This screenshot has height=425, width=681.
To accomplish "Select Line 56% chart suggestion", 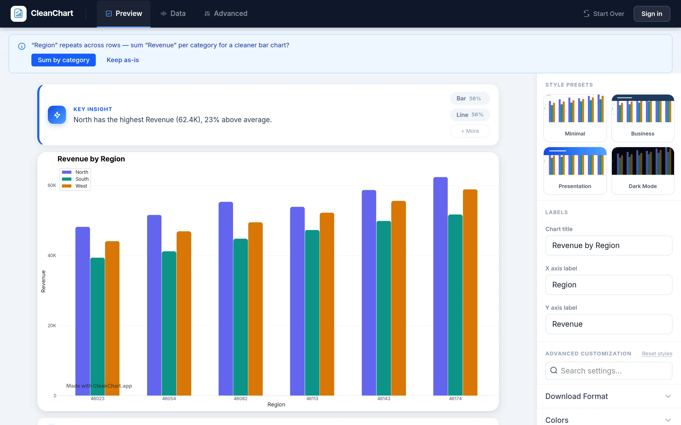I will tap(470, 115).
